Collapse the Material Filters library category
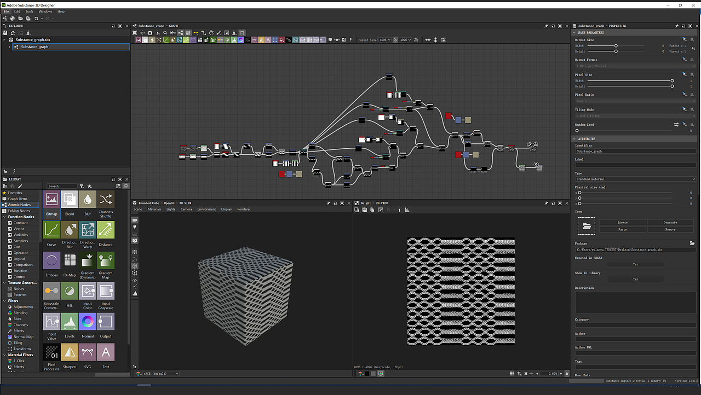Image resolution: width=701 pixels, height=395 pixels. (4, 355)
